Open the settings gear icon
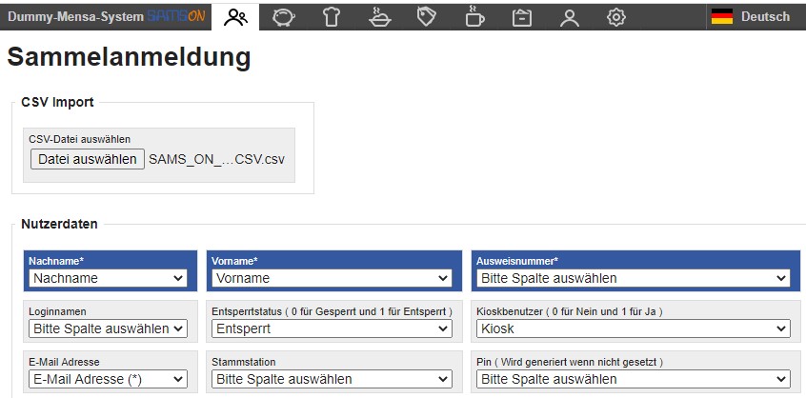 tap(615, 17)
